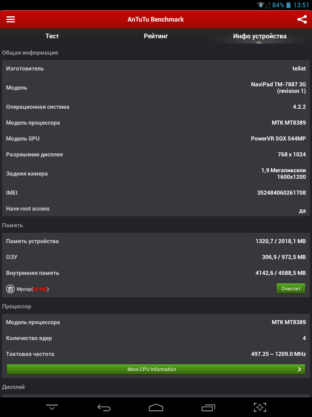Select the Инфо устройства tab
This screenshot has height=417, width=312.
pos(260,36)
